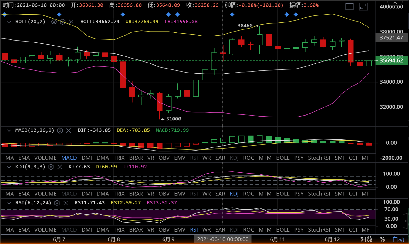Switch KDJ pane to the DMA indicator
The height and width of the screenshot is (244, 409).
103,194
